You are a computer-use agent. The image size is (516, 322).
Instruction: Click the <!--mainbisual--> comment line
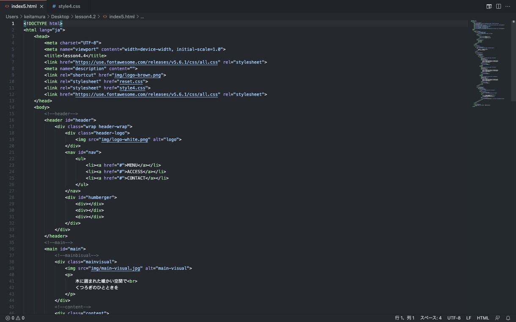[77, 255]
